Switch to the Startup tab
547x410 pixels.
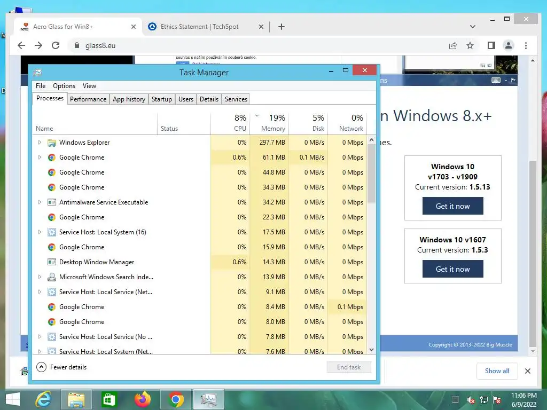[x=161, y=99]
